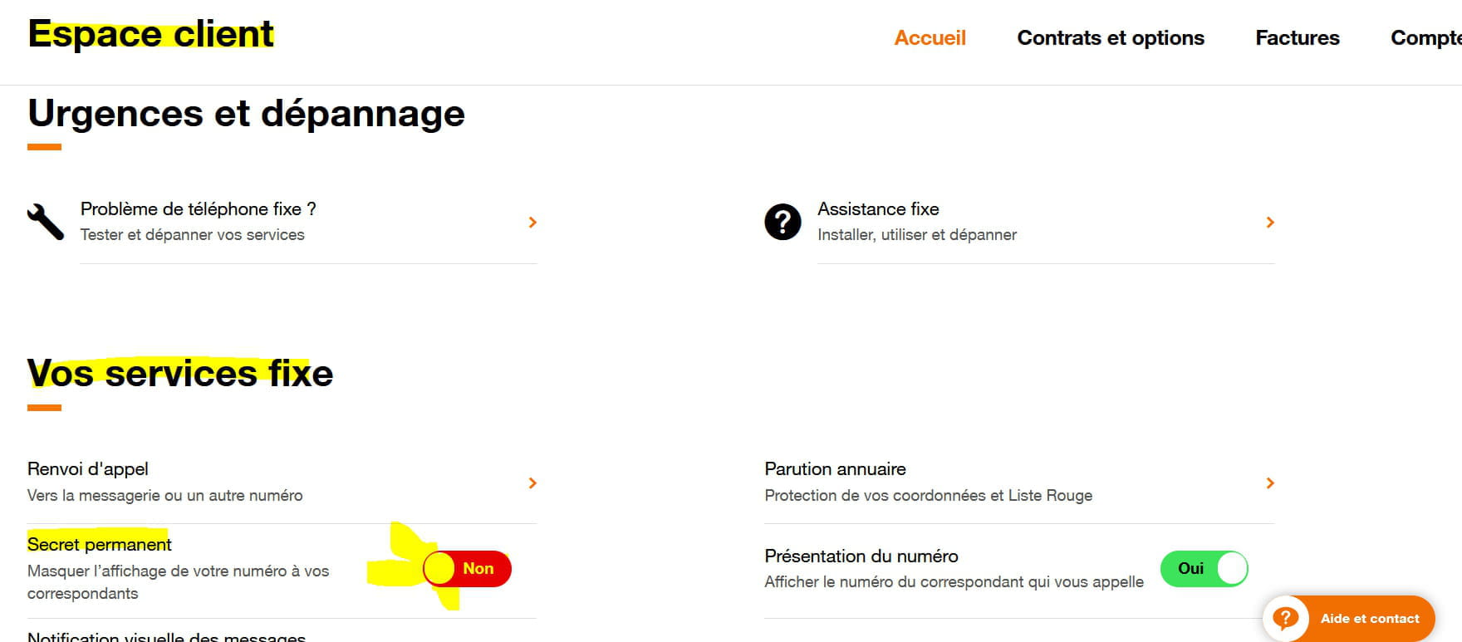The height and width of the screenshot is (642, 1462).
Task: Open the Compte menu item
Action: coord(1426,37)
